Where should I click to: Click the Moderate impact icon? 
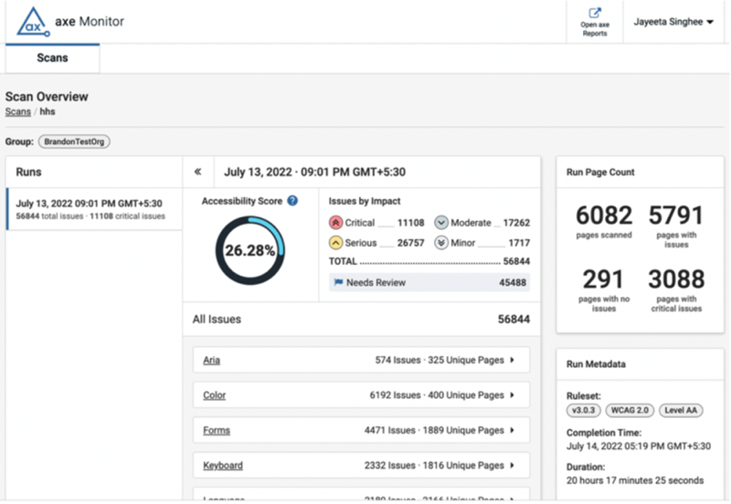point(441,223)
